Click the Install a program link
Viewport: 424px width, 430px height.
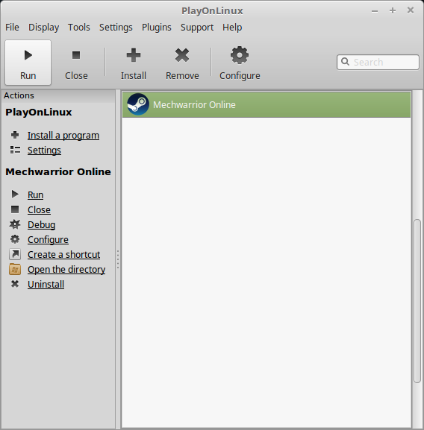click(x=63, y=136)
